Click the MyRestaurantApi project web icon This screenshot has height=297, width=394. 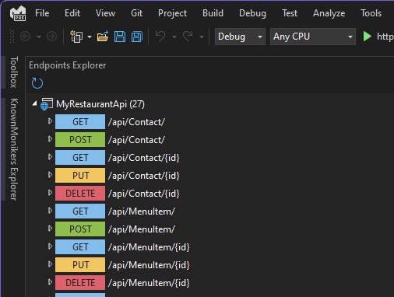pos(47,104)
